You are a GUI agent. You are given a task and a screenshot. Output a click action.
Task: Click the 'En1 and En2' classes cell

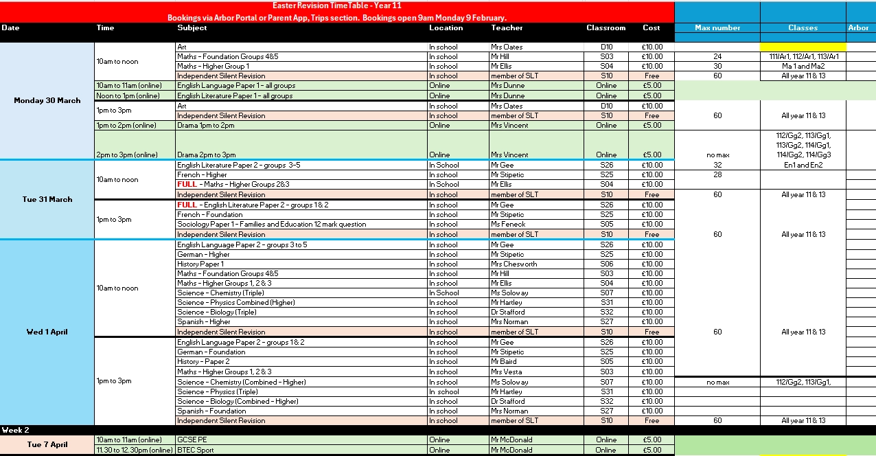(x=803, y=166)
